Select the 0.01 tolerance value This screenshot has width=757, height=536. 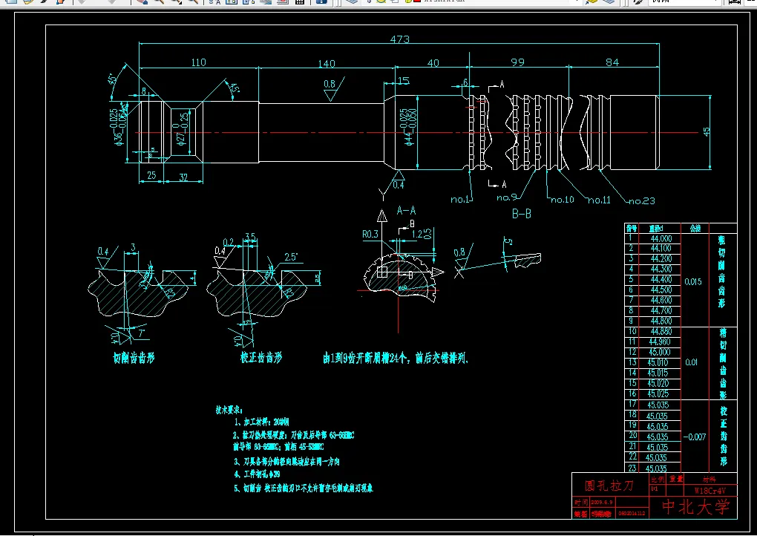(x=692, y=362)
